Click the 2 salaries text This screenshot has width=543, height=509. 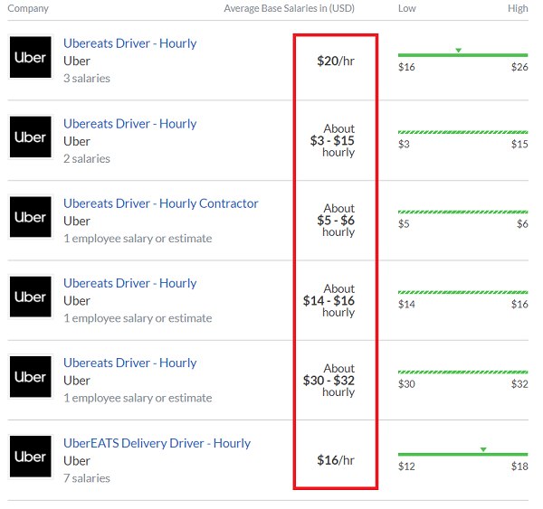[87, 159]
